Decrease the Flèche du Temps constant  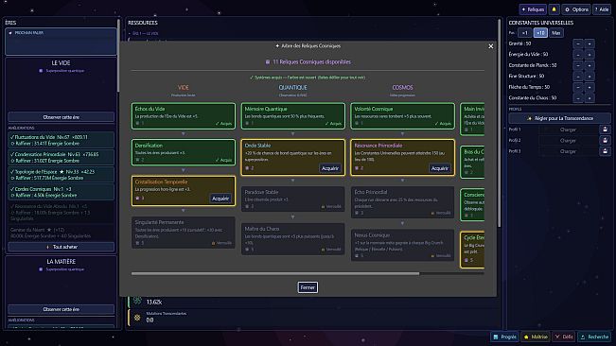[x=578, y=87]
